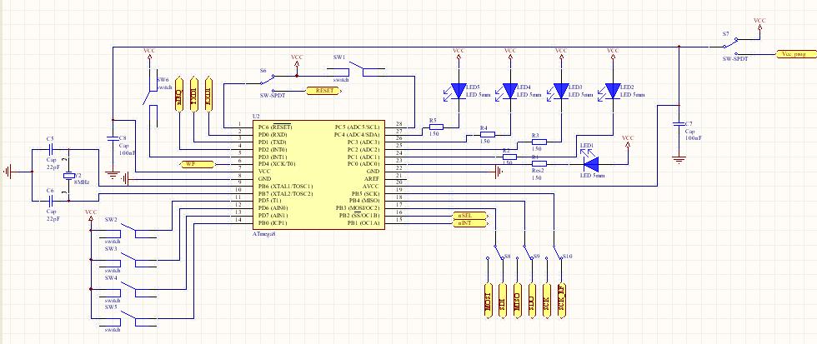Select capacitor C5 symbol
Screen dimensions: 817x344
coord(50,150)
